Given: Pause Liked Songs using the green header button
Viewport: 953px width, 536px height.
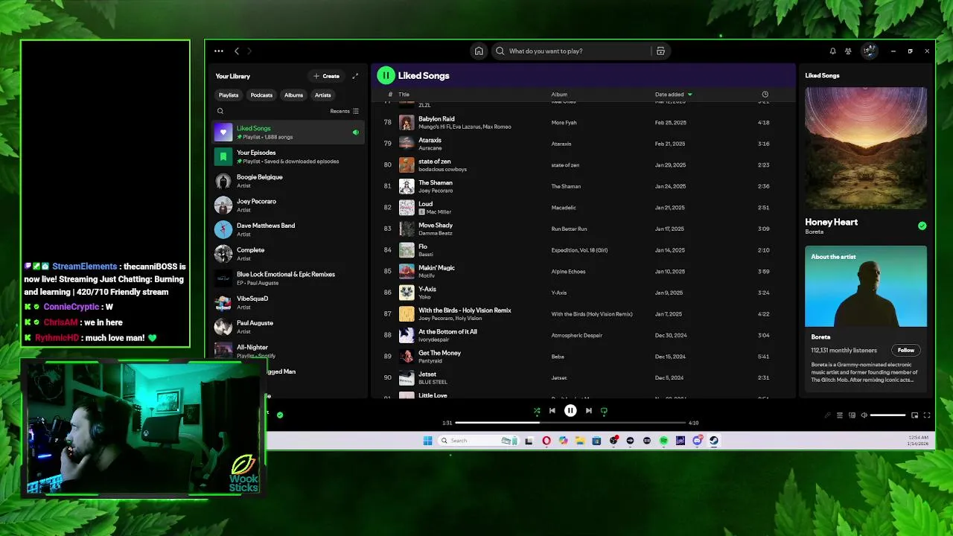Looking at the screenshot, I should [x=386, y=75].
